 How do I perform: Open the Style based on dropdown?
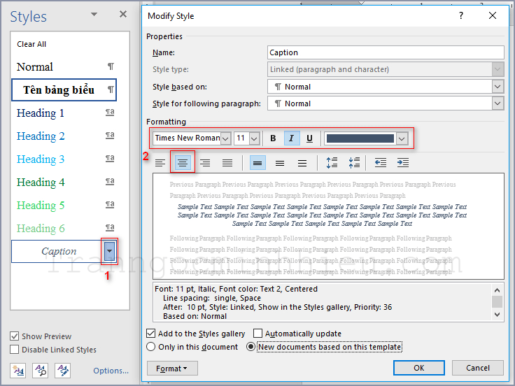coord(498,87)
